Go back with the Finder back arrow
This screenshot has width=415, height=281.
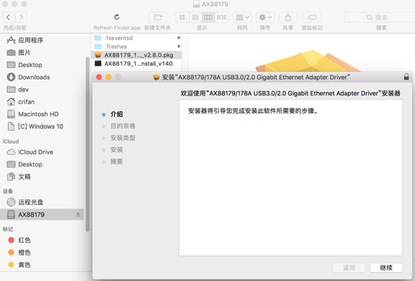click(x=8, y=17)
